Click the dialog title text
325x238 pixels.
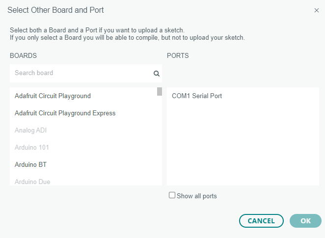coord(55,10)
